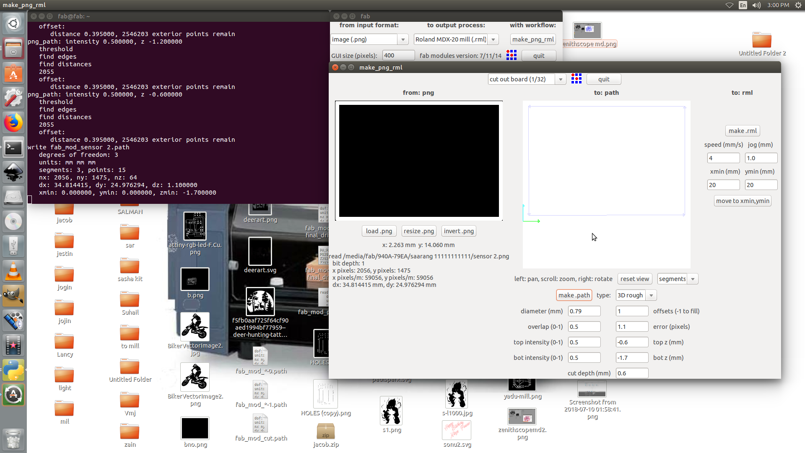
Task: Open the Trash in the dock
Action: coord(13,439)
